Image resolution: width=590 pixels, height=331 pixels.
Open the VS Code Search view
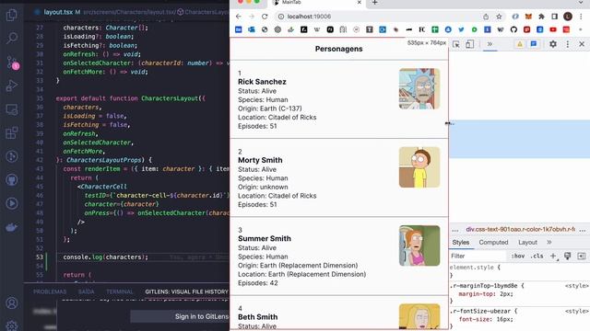pyautogui.click(x=12, y=38)
